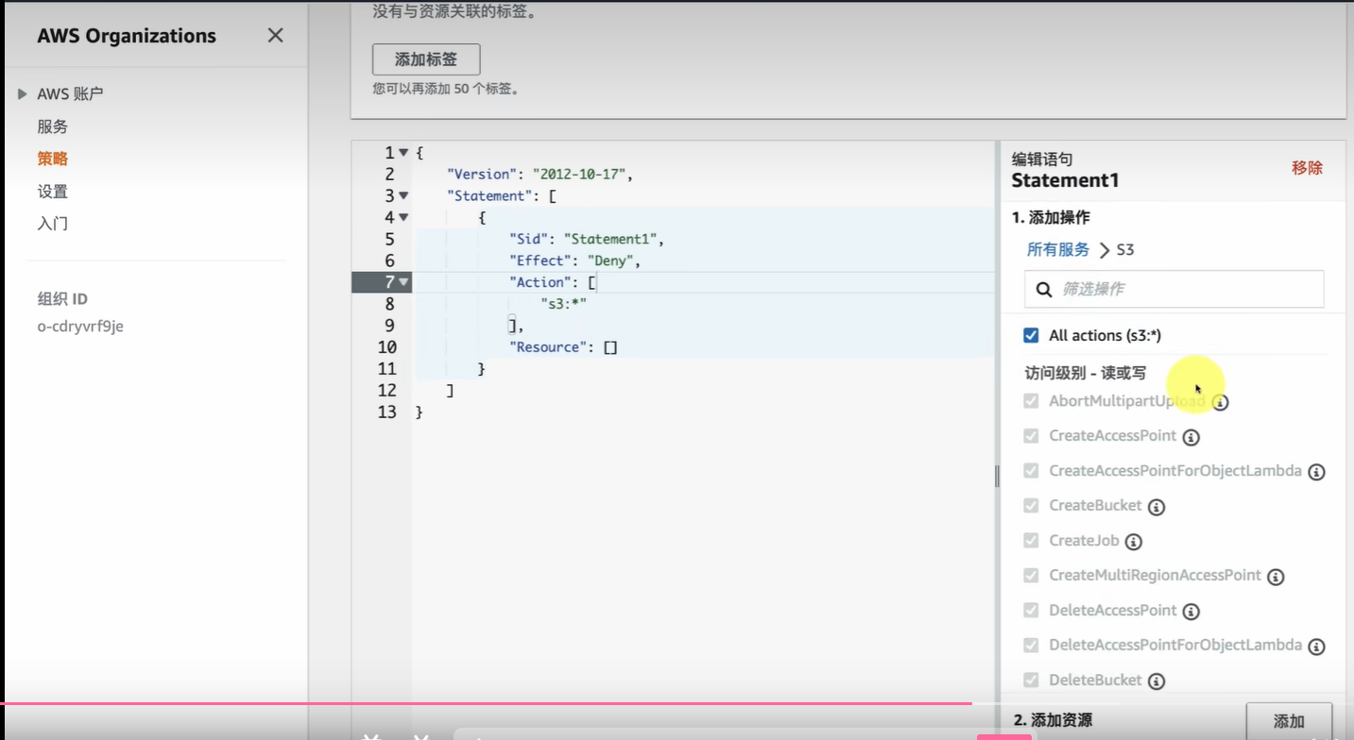Image resolution: width=1354 pixels, height=740 pixels.
Task: Open 策略 in the sidebar
Action: point(53,159)
